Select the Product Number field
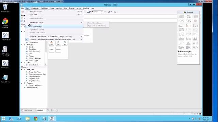The image size is (218, 122). point(35,58)
